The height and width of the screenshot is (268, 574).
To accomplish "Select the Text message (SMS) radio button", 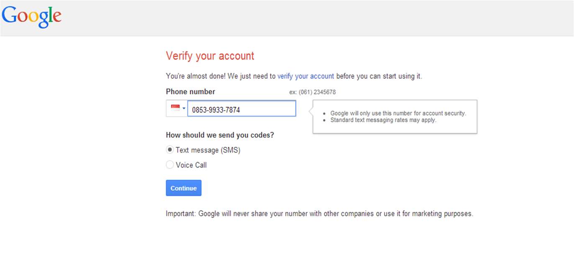I will [170, 150].
